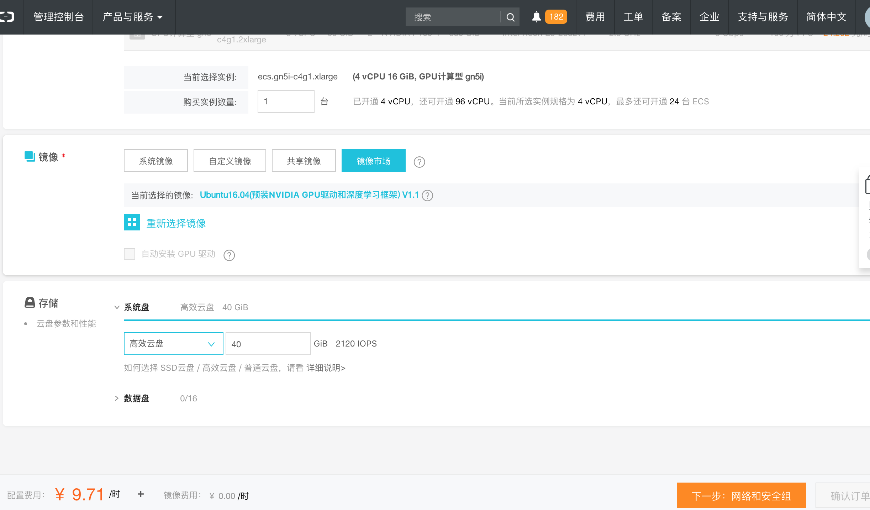Open 管理控制台 in top bar
This screenshot has width=870, height=510.
[x=59, y=17]
